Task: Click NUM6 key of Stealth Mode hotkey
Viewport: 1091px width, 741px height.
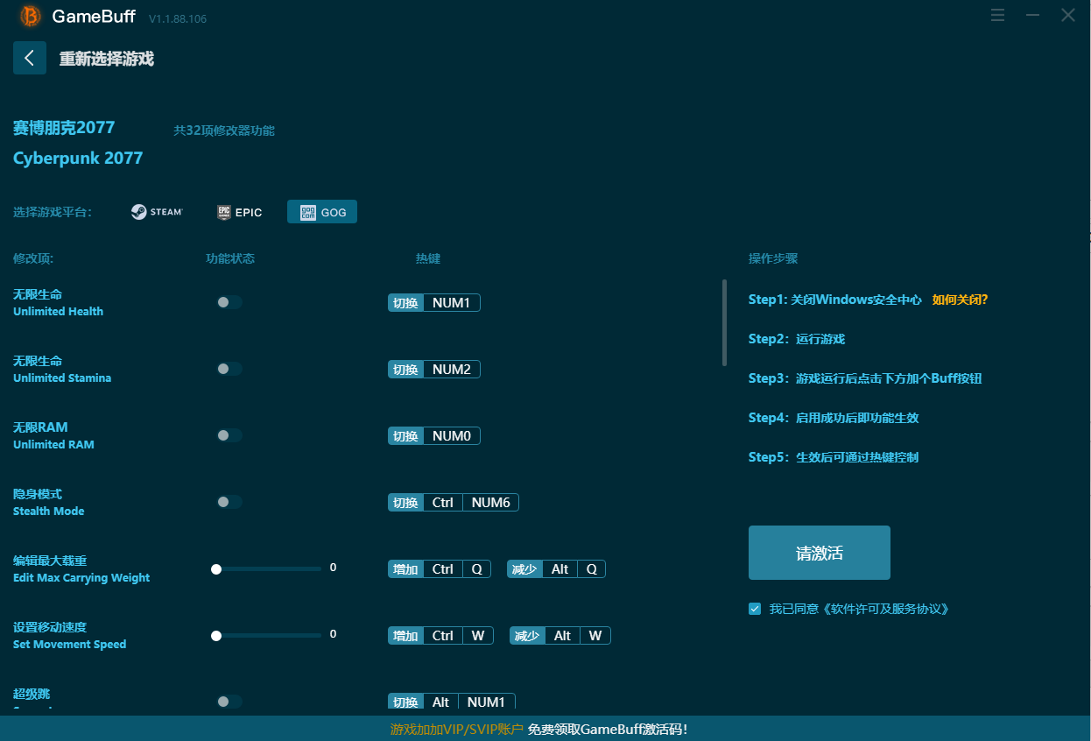Action: click(x=490, y=503)
